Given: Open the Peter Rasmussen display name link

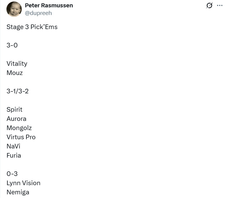Looking at the screenshot, I should 49,6.
